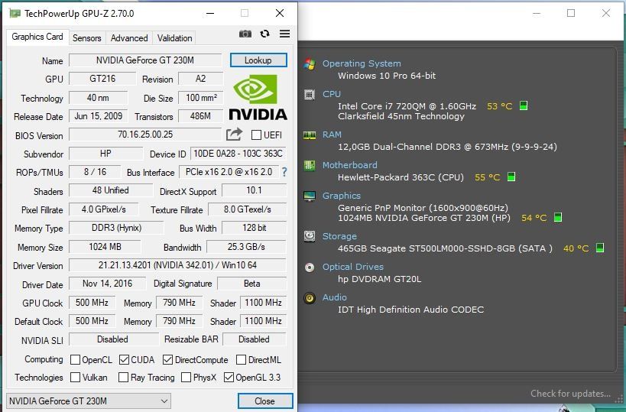This screenshot has height=412, width=626.
Task: Click the Close button in GPU-Z
Action: point(265,401)
